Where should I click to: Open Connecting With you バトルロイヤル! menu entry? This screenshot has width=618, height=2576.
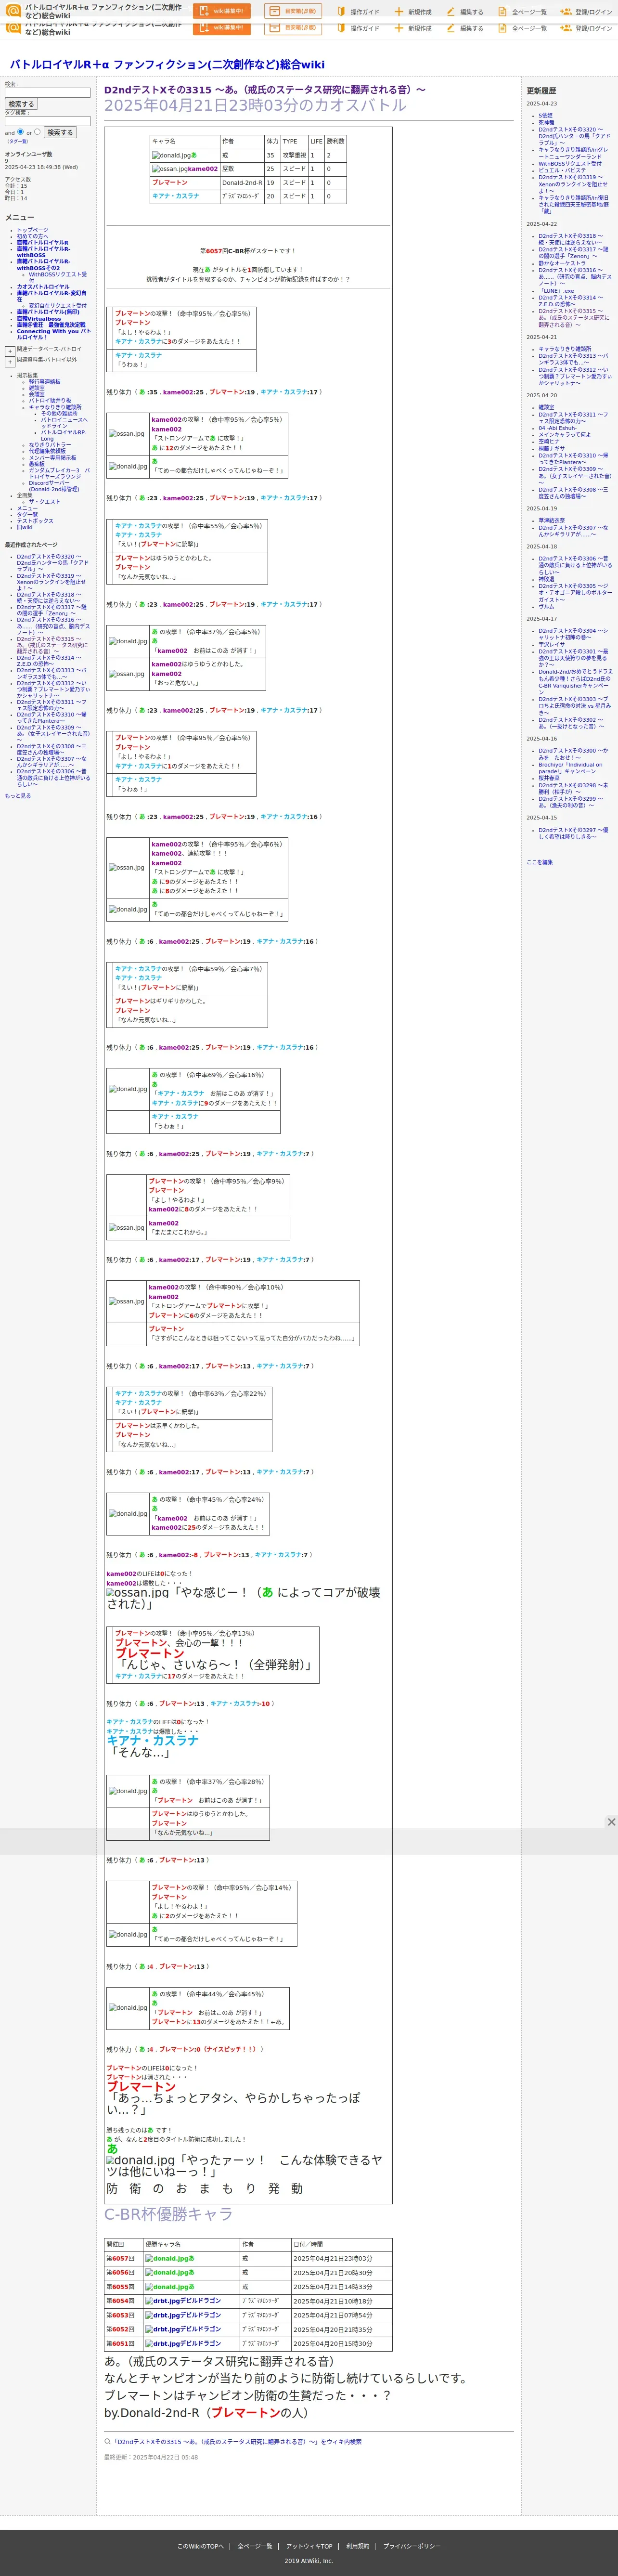pos(53,334)
